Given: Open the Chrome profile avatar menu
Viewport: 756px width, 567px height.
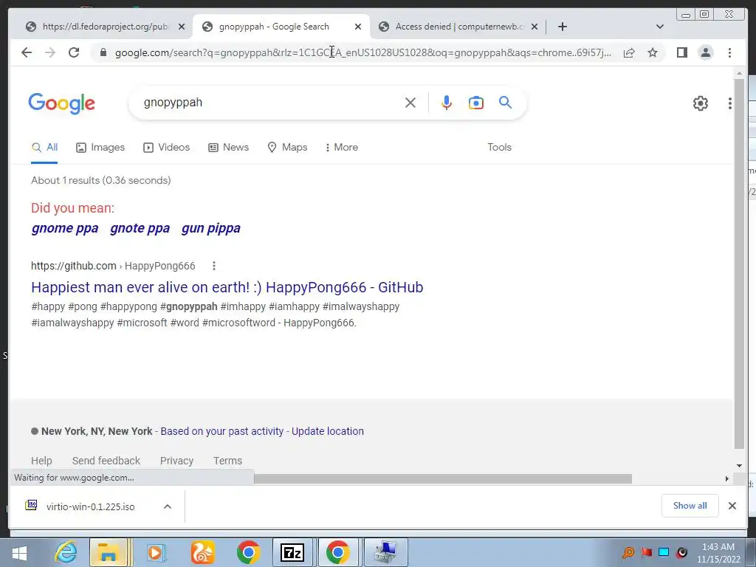Looking at the screenshot, I should [705, 52].
